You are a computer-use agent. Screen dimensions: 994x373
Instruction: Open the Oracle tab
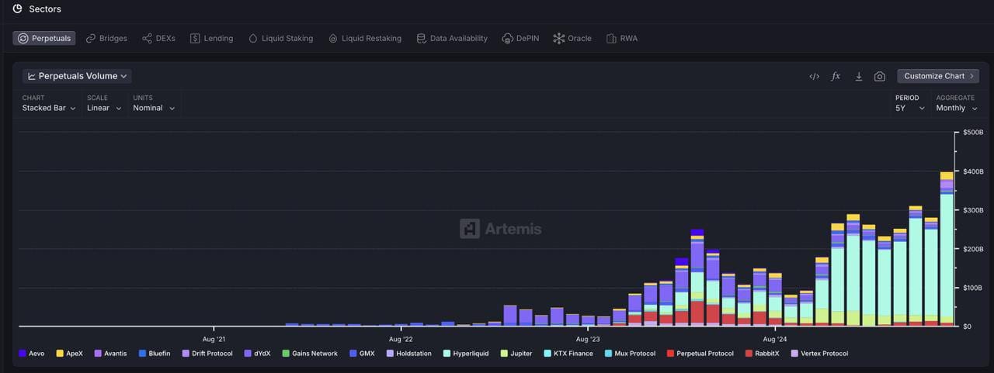point(572,38)
